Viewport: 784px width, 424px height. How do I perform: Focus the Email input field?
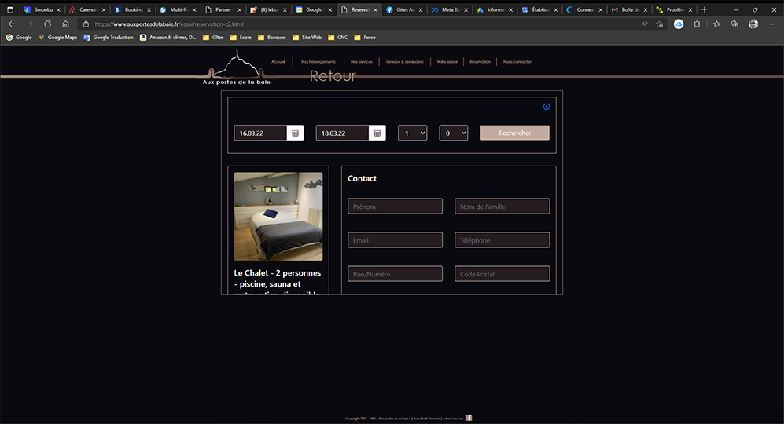click(395, 240)
